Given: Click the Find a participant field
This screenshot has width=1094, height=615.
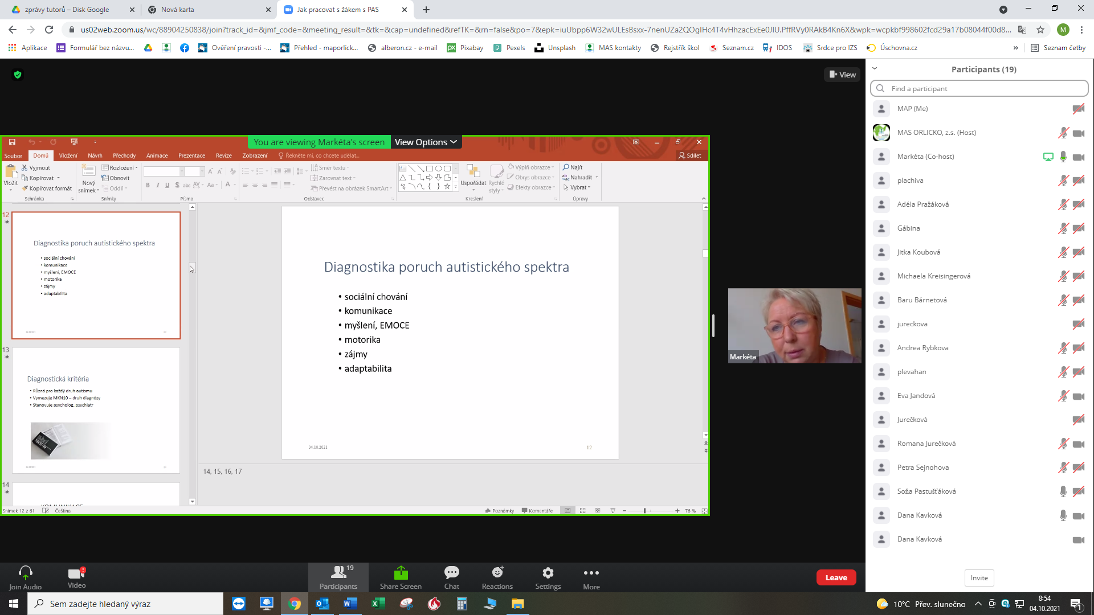Looking at the screenshot, I should [x=980, y=88].
